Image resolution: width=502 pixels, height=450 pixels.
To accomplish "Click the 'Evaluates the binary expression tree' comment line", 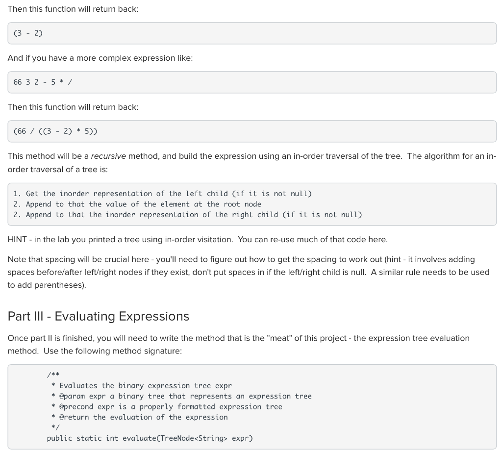I will click(x=141, y=386).
